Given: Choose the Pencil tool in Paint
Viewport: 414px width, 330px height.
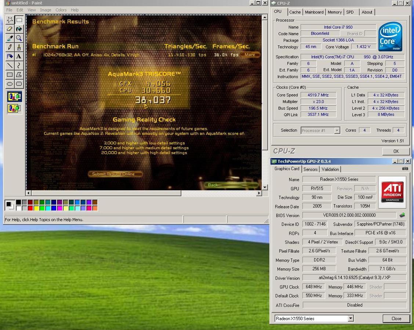Looking at the screenshot, I should (x=10, y=47).
